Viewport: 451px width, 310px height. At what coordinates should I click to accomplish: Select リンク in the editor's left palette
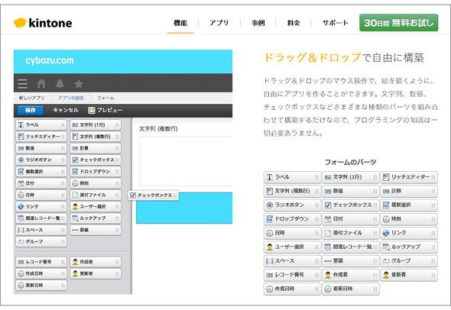pos(41,207)
